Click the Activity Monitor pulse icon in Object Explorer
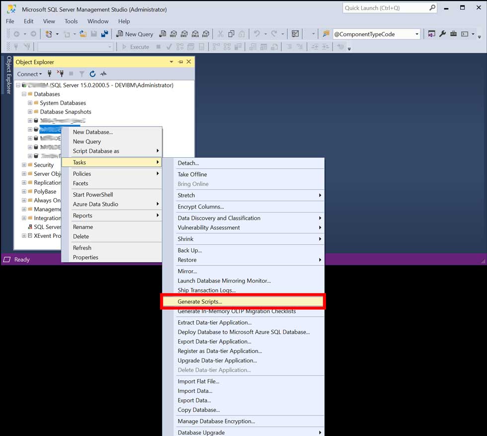This screenshot has width=487, height=436. click(x=103, y=74)
